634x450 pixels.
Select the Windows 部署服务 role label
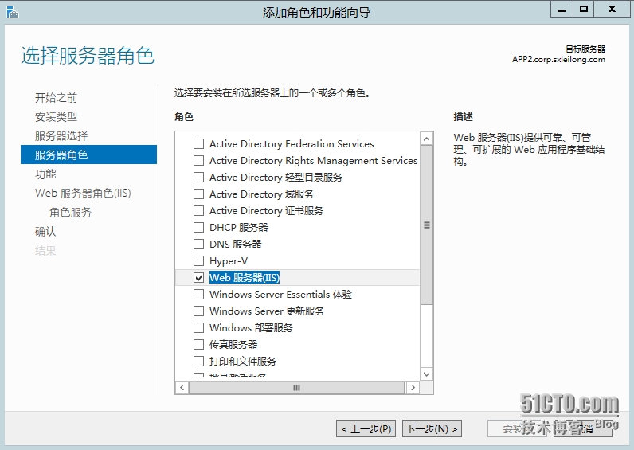251,328
